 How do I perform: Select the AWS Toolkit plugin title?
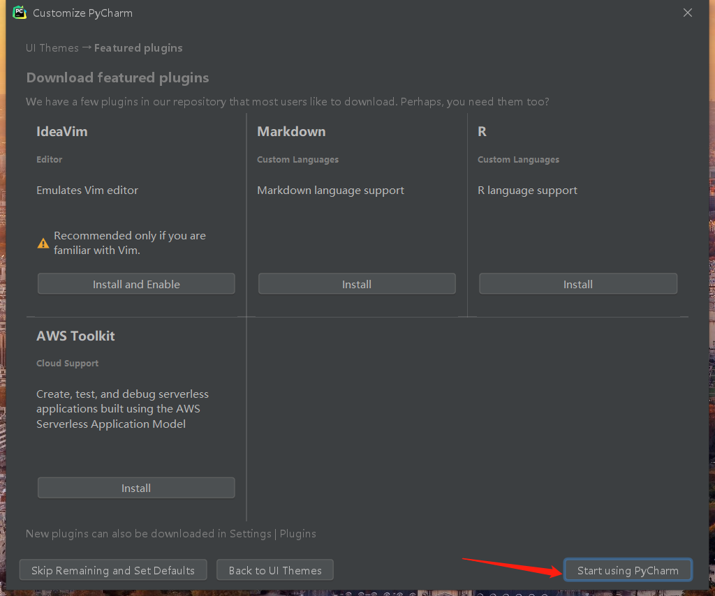75,336
